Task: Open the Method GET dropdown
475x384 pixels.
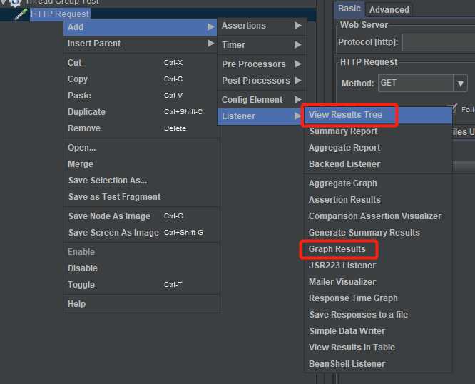Action: pyautogui.click(x=460, y=84)
